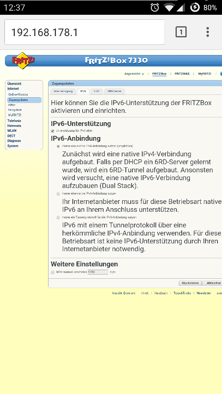Select the native IPv6-Anbindung radio option
The width and height of the screenshot is (222, 394).
(58, 194)
